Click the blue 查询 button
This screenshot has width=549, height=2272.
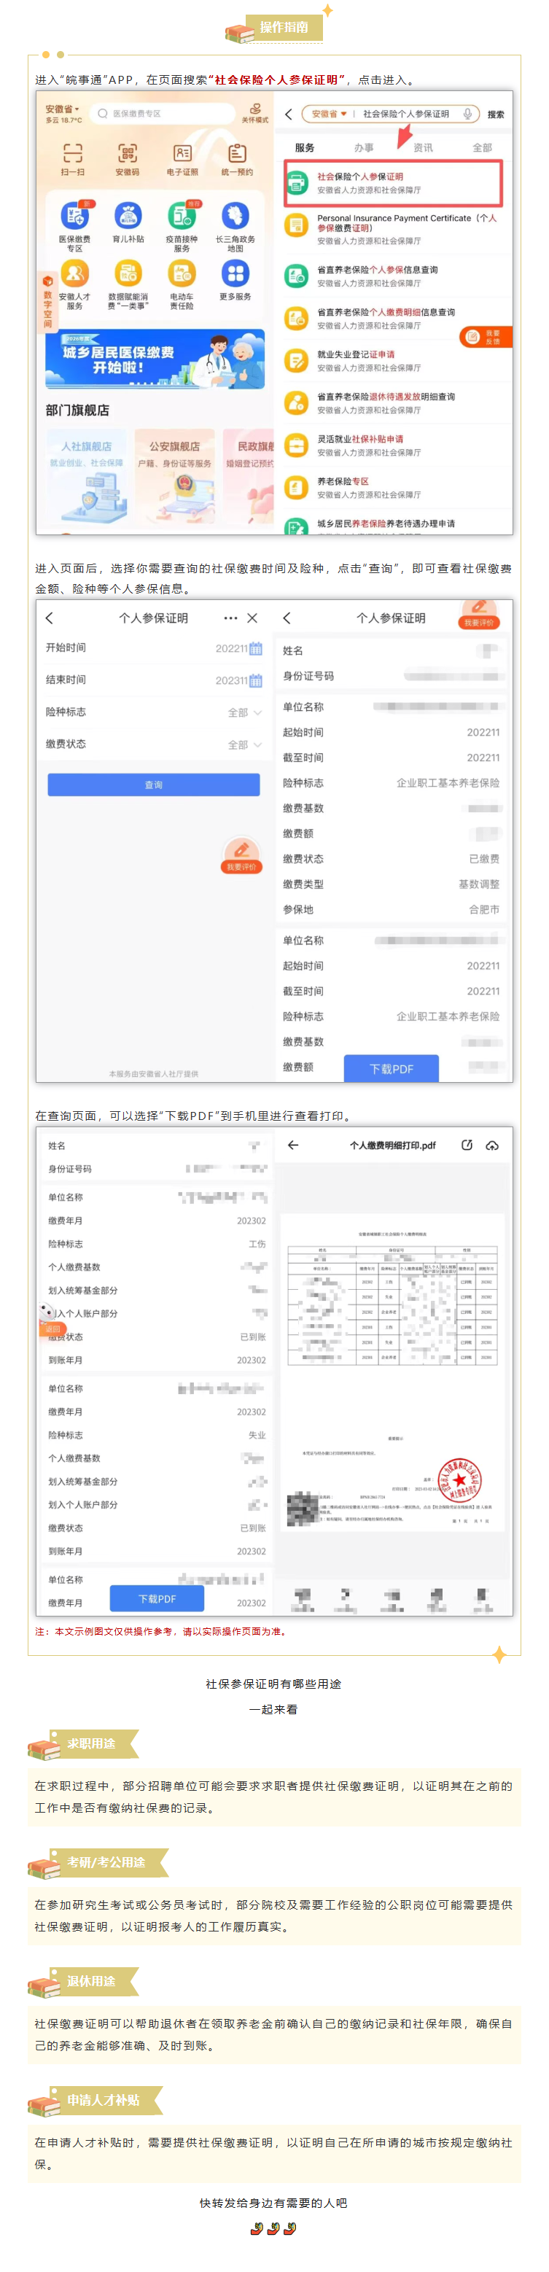tap(153, 784)
